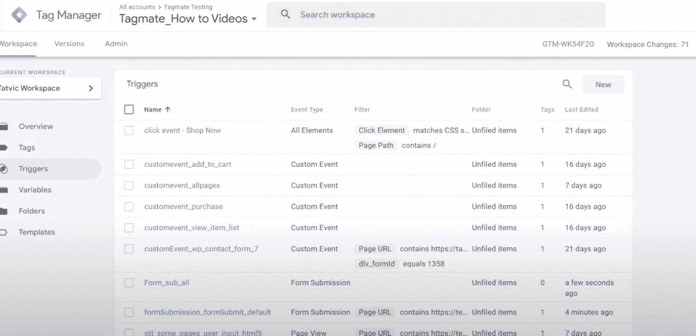Click the Filter column header
The width and height of the screenshot is (696, 336).
362,110
